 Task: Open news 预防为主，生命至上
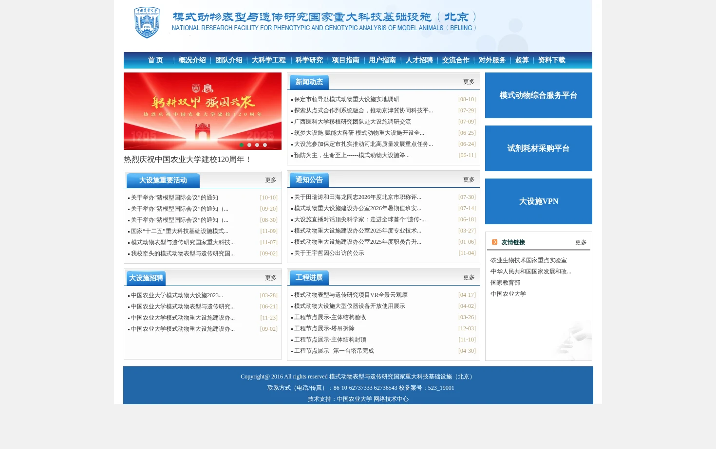tap(352, 155)
